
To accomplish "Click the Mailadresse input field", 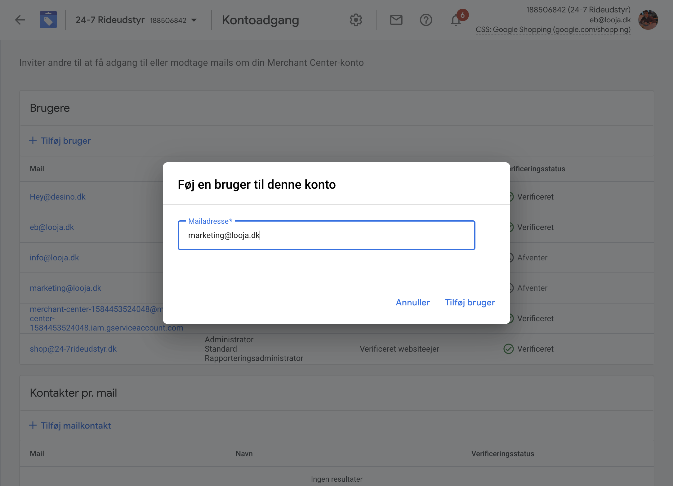I will pyautogui.click(x=326, y=235).
